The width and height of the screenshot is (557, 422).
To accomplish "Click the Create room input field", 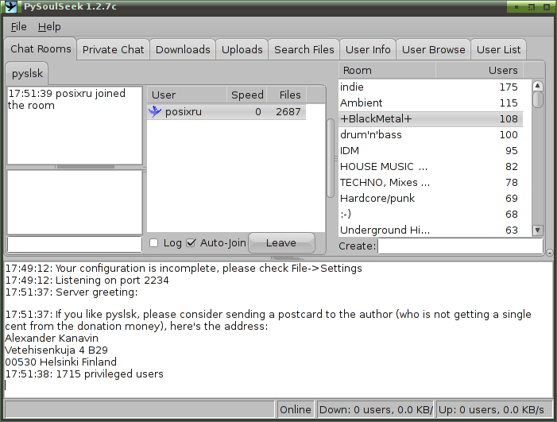I will (x=460, y=246).
